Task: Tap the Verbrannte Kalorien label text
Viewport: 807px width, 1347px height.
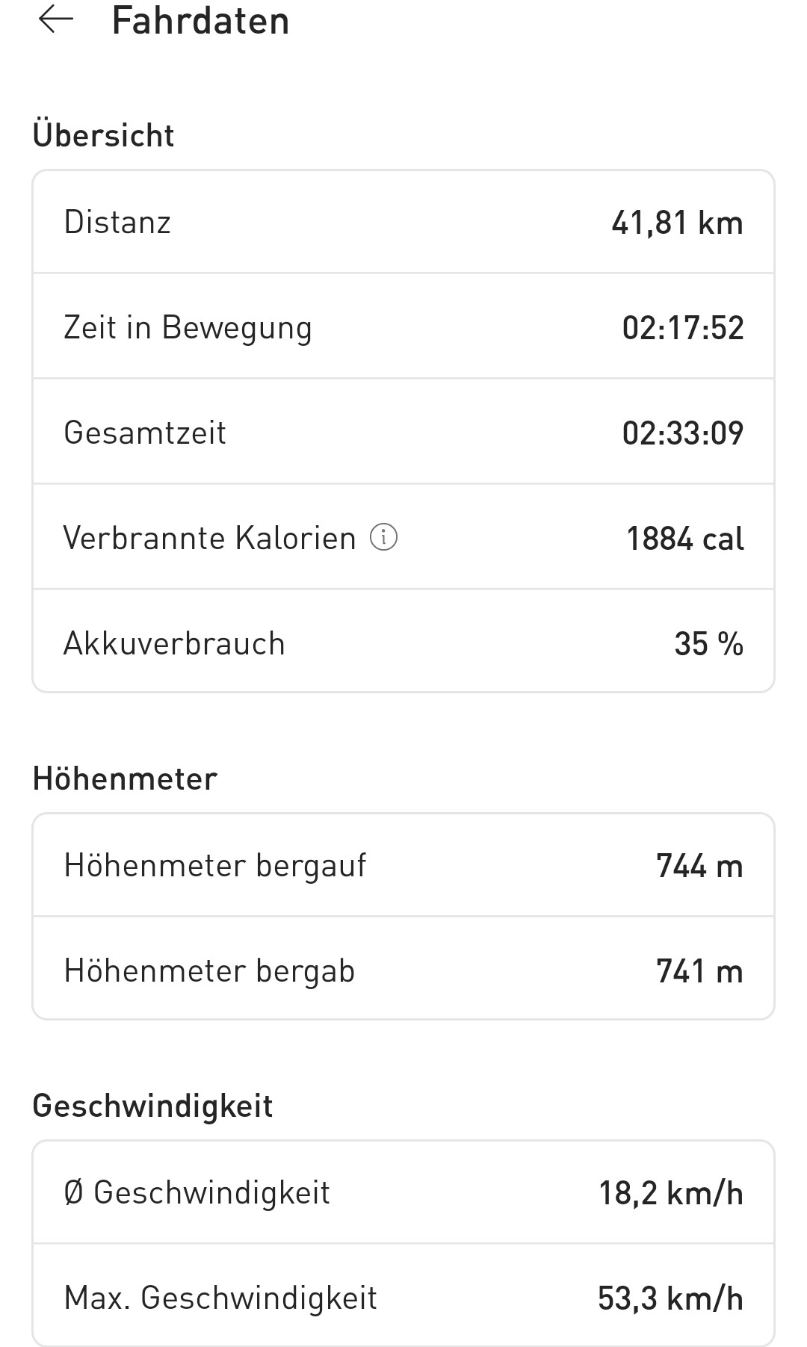Action: point(209,539)
